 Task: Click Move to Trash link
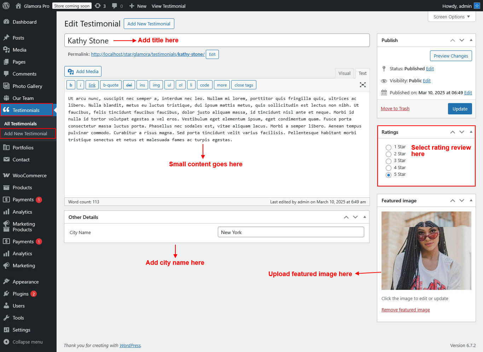(x=395, y=108)
